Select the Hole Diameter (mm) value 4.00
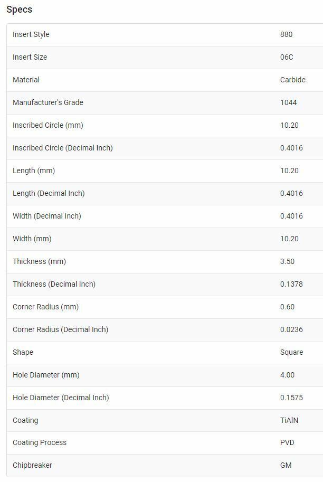323x482 pixels. pyautogui.click(x=287, y=375)
